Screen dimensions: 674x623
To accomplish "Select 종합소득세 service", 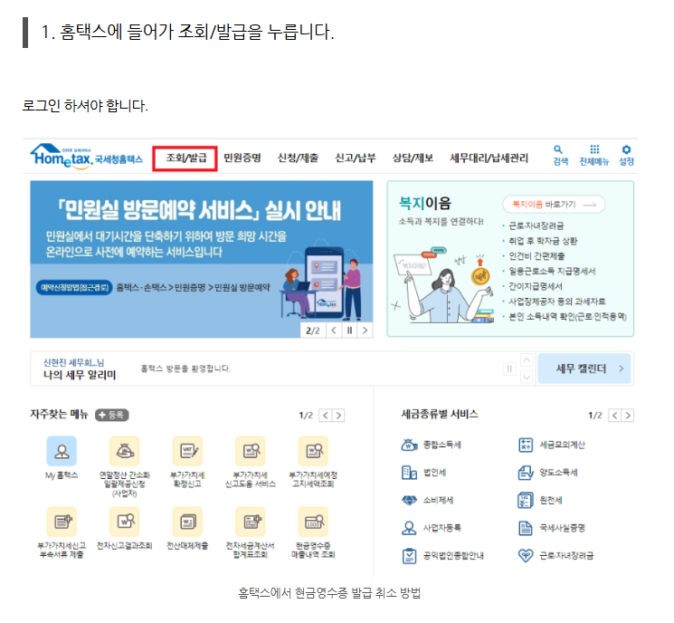I will click(x=432, y=445).
